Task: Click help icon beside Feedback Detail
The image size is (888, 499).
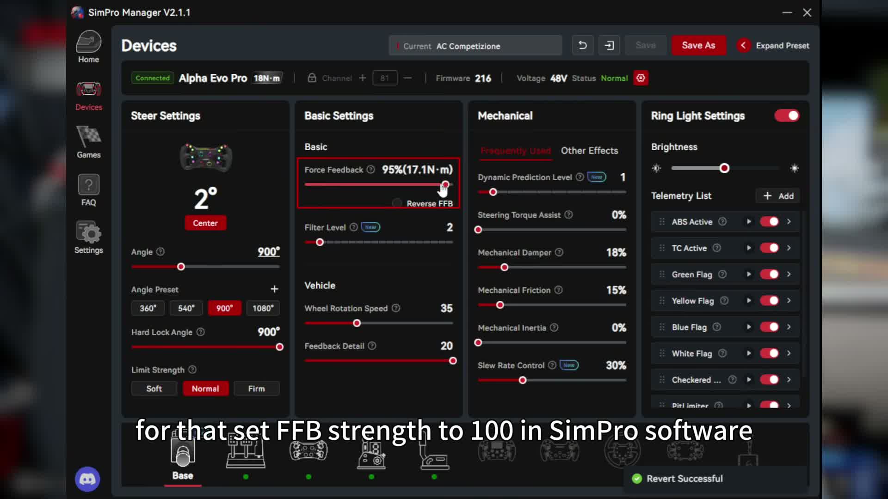Action: pyautogui.click(x=372, y=346)
